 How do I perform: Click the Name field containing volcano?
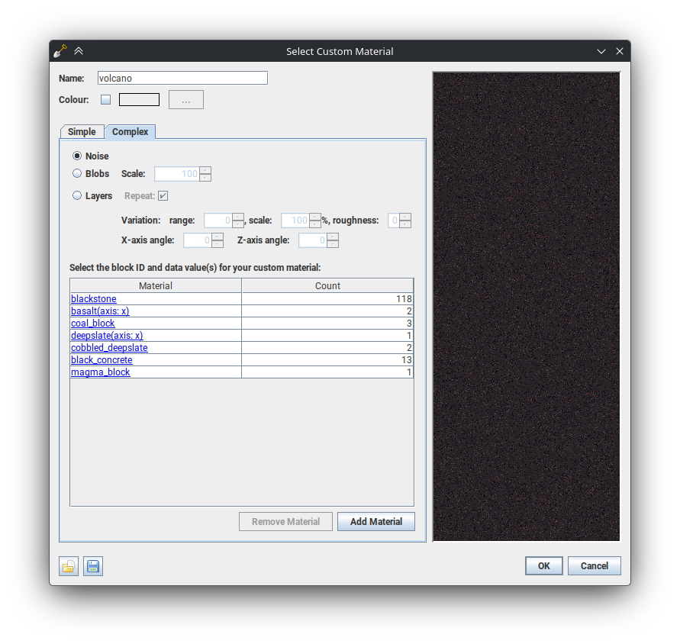182,78
